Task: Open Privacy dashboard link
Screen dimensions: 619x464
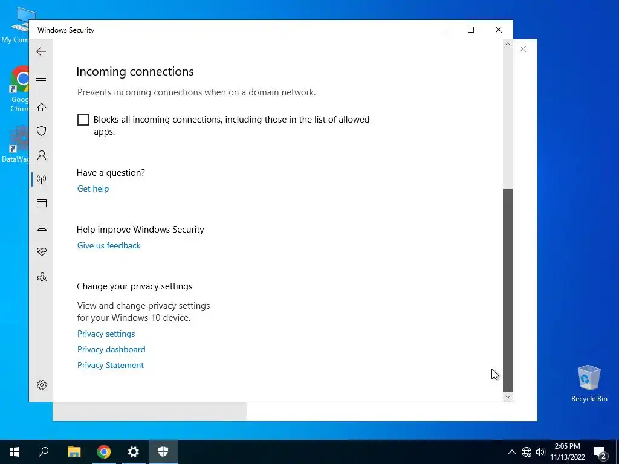Action: coord(111,350)
